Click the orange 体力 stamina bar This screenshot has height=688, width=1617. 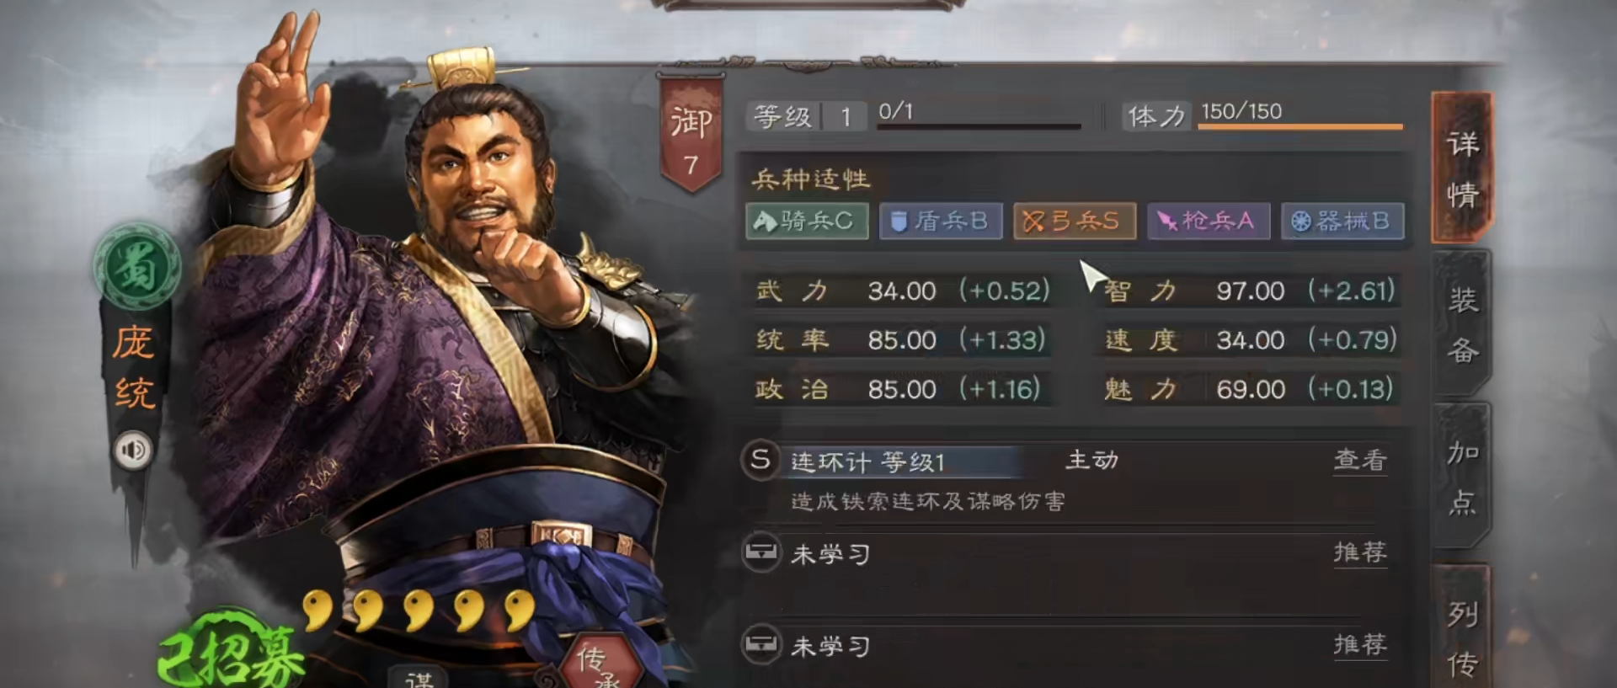click(x=1300, y=126)
